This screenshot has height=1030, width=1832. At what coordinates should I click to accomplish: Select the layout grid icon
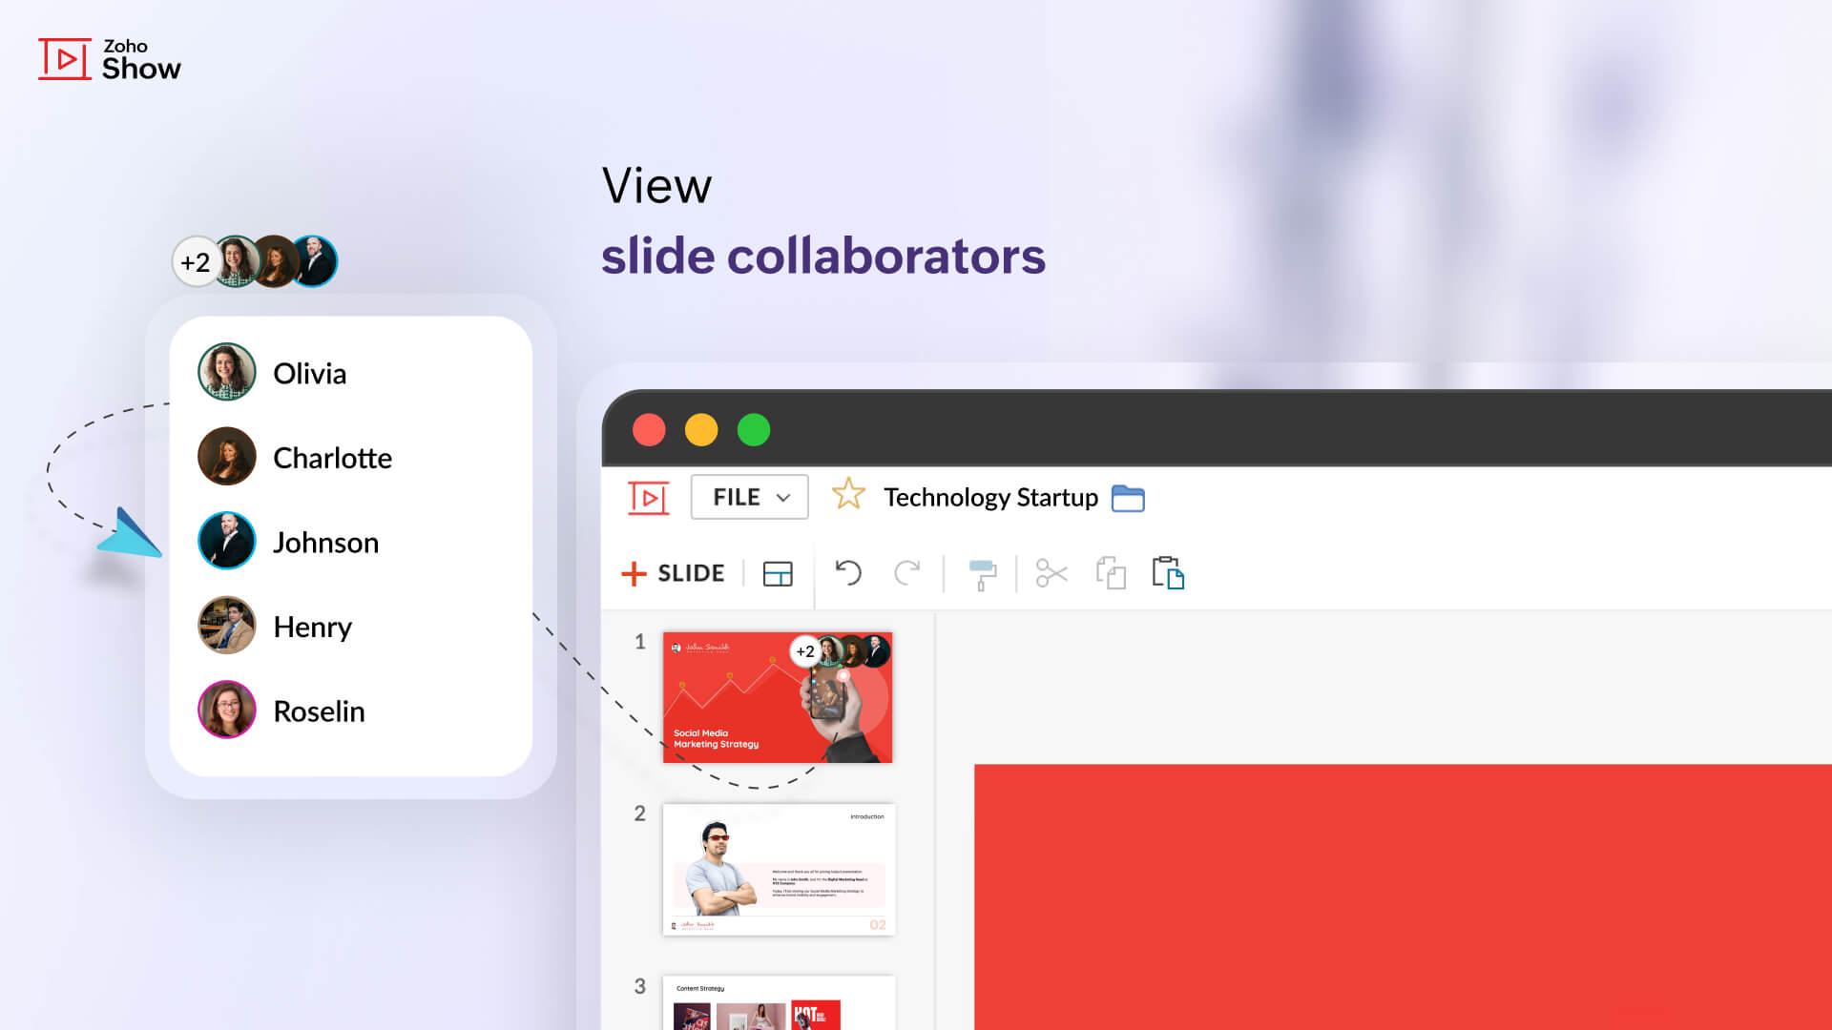(x=778, y=573)
